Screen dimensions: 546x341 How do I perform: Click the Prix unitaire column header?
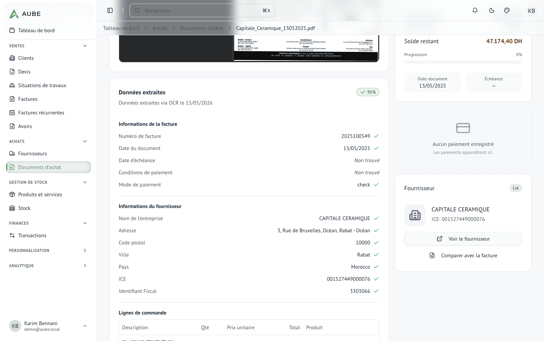(x=241, y=327)
